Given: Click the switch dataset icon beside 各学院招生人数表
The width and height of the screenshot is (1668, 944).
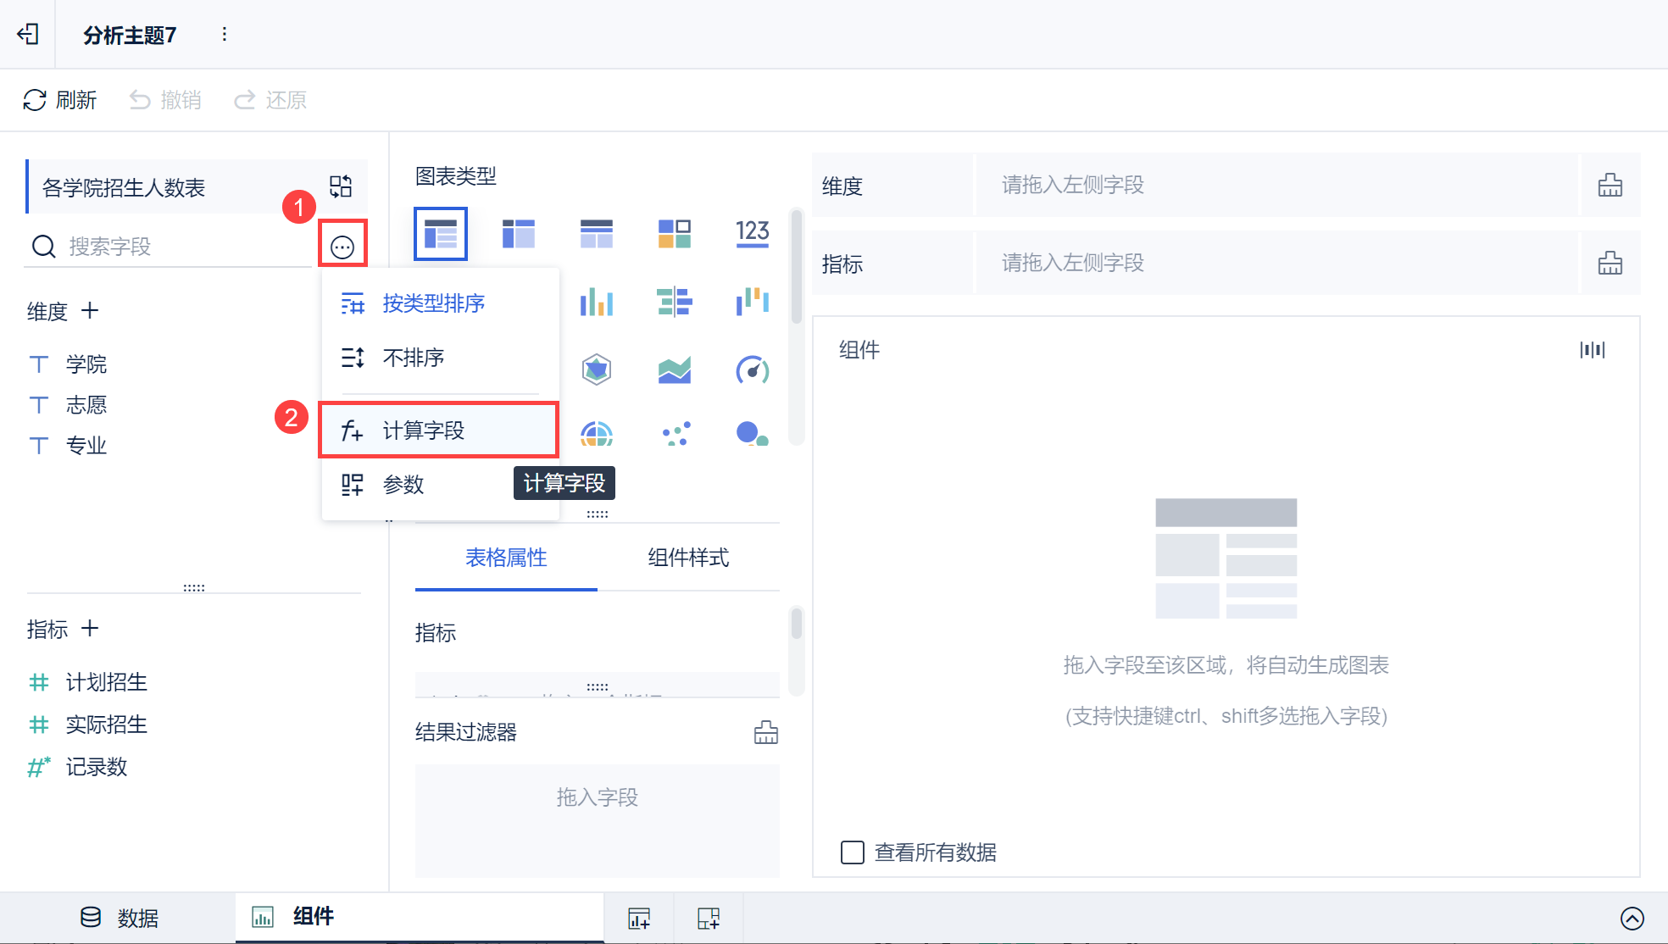Looking at the screenshot, I should pyautogui.click(x=341, y=186).
